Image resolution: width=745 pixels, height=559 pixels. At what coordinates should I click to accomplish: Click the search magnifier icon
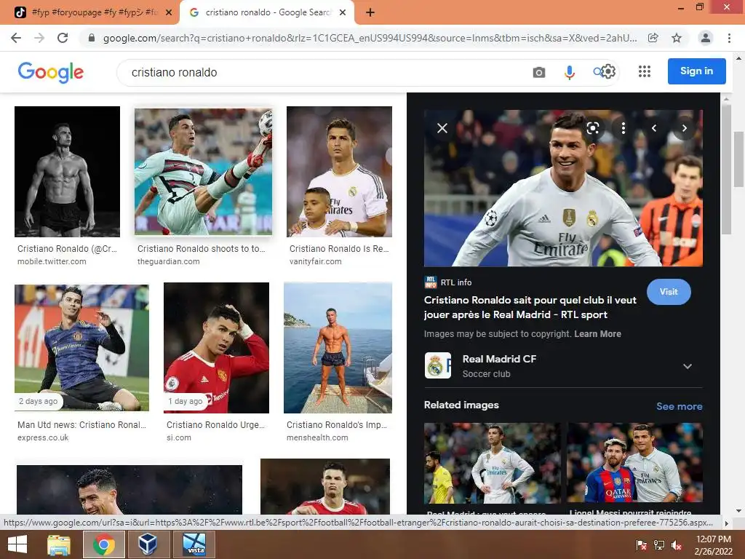[x=597, y=72]
